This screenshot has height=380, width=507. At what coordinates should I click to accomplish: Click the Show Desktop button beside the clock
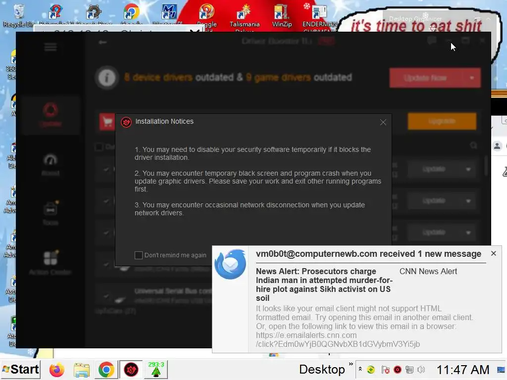point(501,370)
